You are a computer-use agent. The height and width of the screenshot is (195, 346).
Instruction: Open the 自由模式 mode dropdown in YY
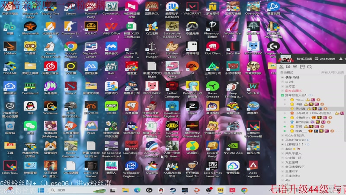287,72
